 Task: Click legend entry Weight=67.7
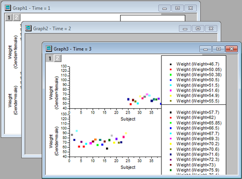pyautogui.click(x=198, y=133)
